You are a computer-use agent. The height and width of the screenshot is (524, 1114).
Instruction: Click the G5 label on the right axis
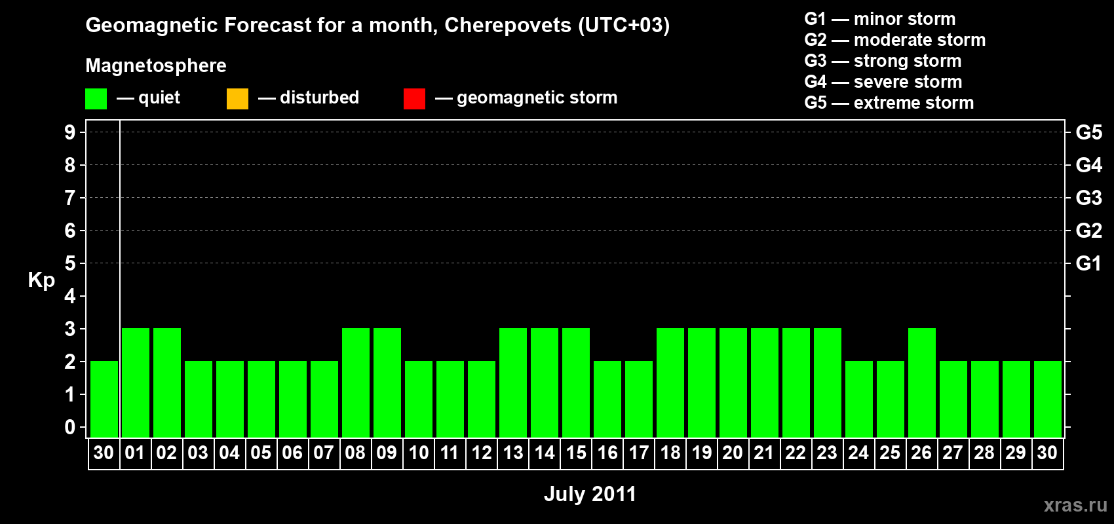point(1089,132)
